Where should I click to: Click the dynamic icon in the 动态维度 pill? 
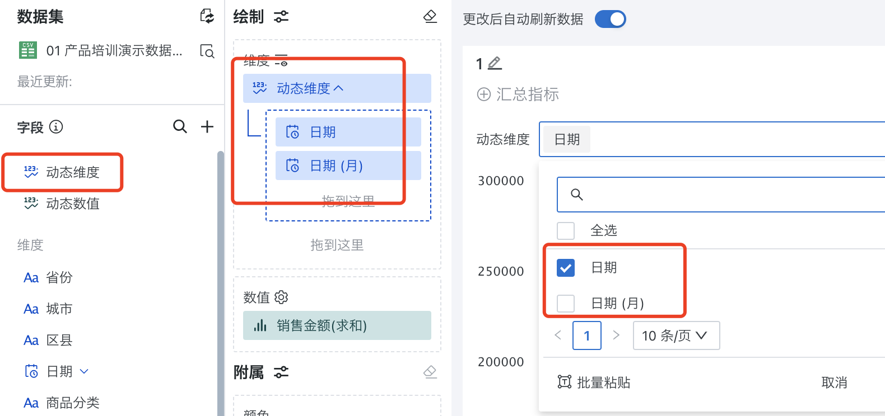click(259, 88)
